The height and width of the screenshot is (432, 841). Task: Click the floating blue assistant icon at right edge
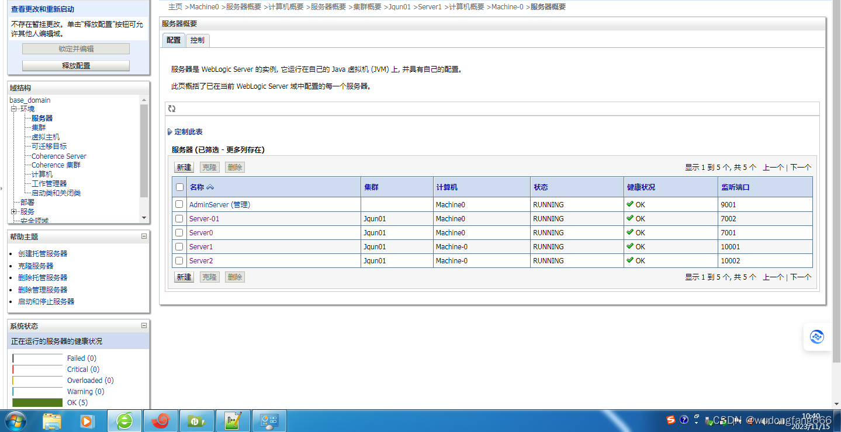pyautogui.click(x=817, y=337)
